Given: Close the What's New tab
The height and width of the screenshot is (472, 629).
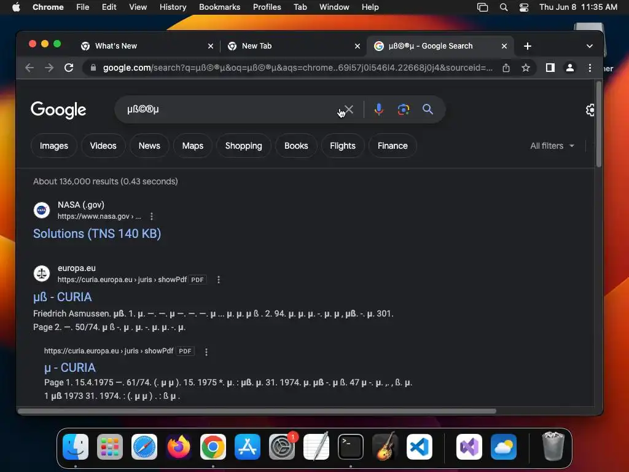Looking at the screenshot, I should [x=211, y=46].
